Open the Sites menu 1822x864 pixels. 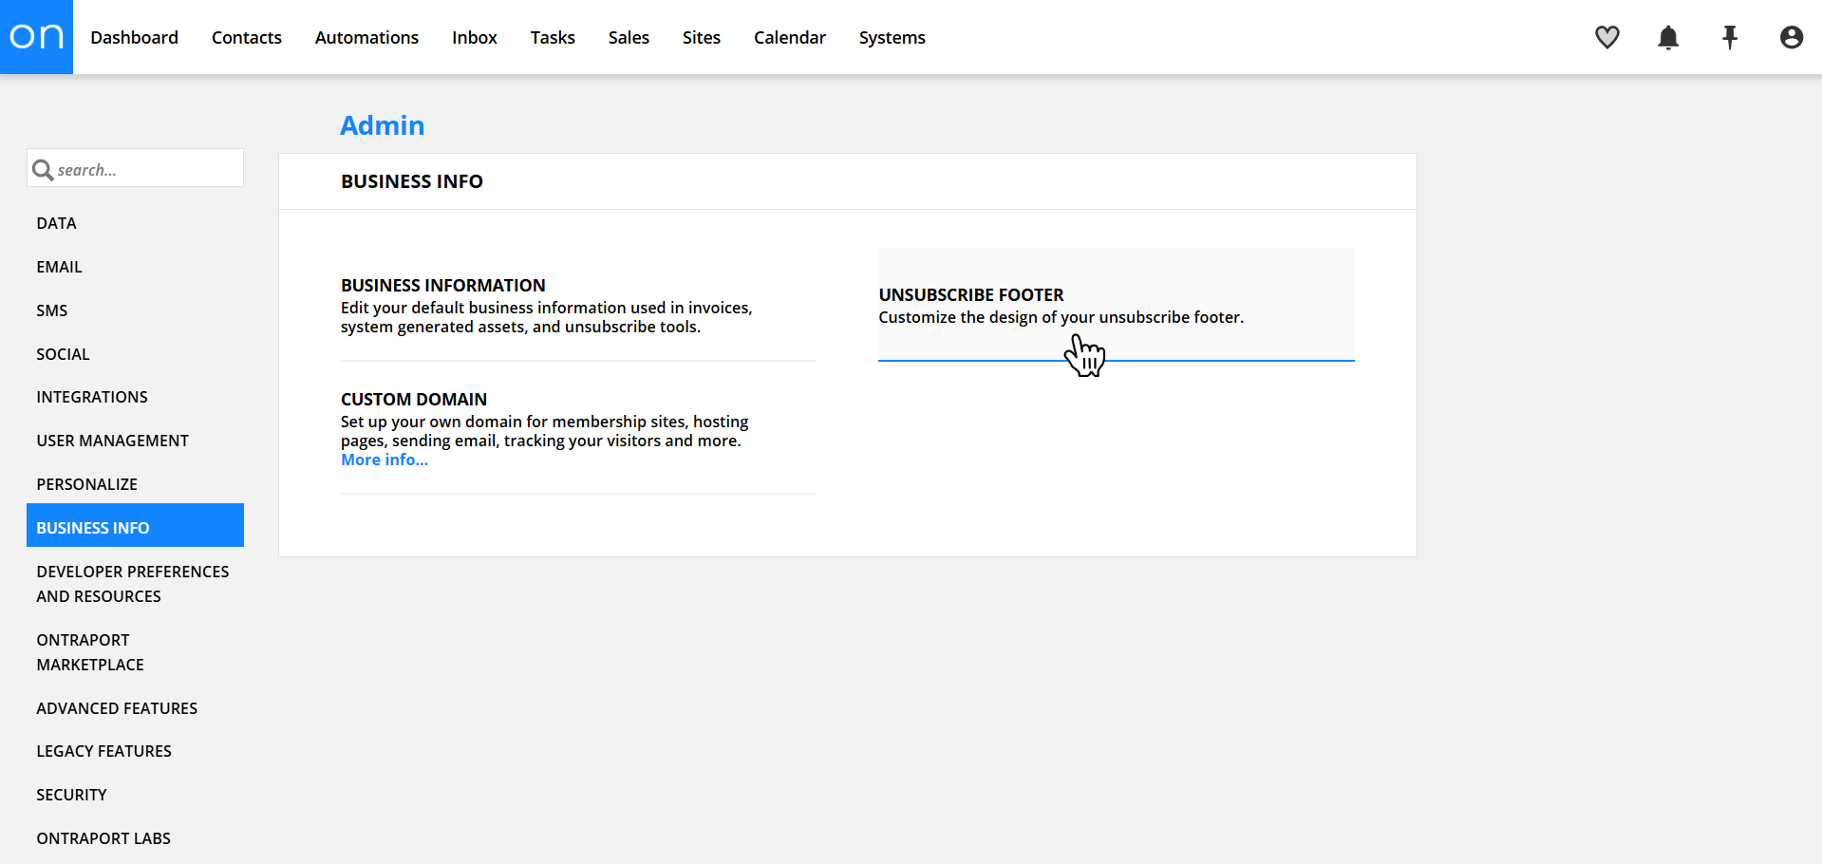point(702,37)
